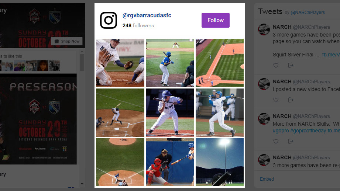Open the @NARChPlayers link in Tweets header

click(x=308, y=13)
